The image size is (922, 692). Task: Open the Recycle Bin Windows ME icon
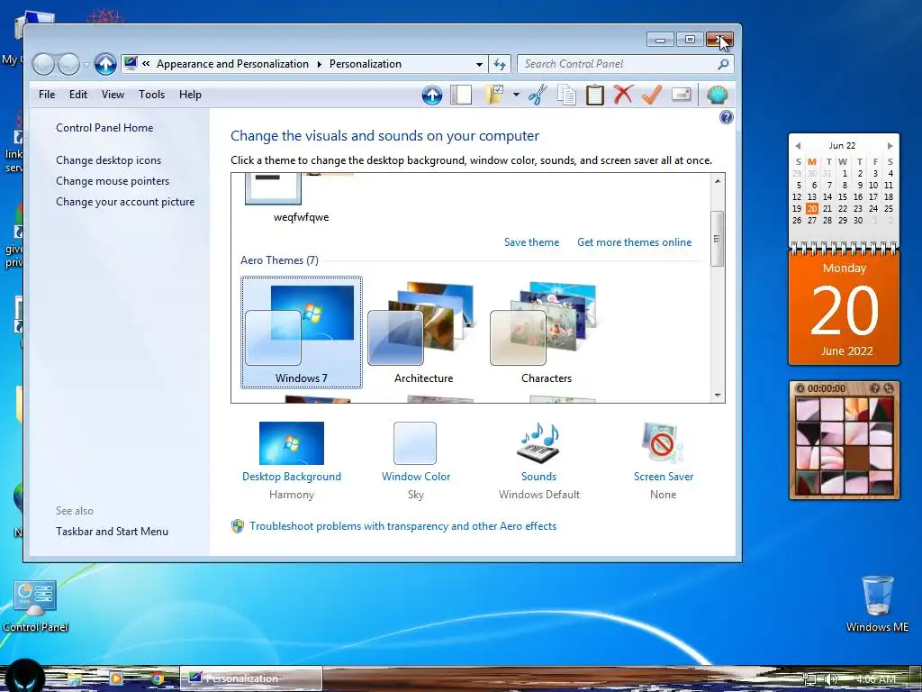(877, 604)
